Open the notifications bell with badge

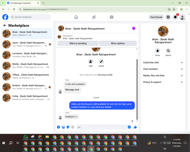pyautogui.click(x=175, y=17)
